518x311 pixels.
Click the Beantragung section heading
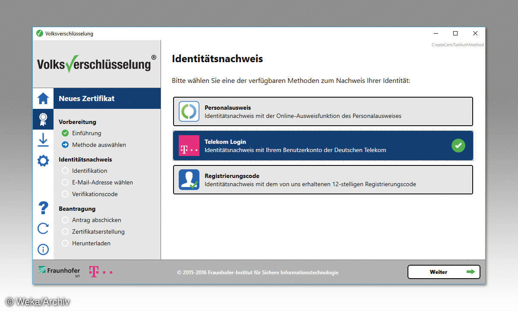tap(77, 209)
